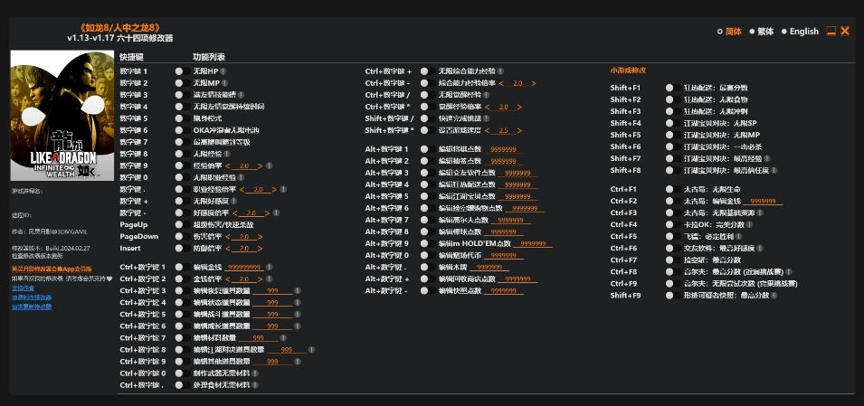Image resolution: width=864 pixels, height=406 pixels.
Task: Click the HOLD'EM points value field
Action: pos(533,244)
